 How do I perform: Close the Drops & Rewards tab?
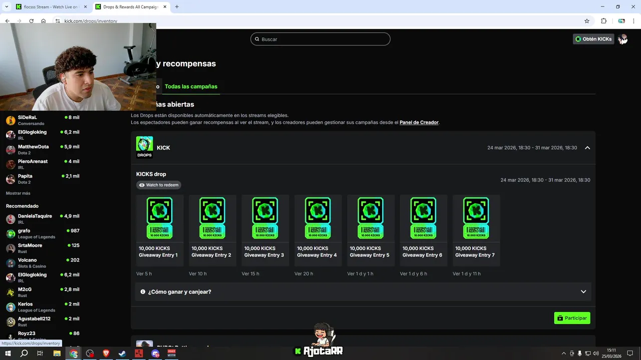(166, 7)
